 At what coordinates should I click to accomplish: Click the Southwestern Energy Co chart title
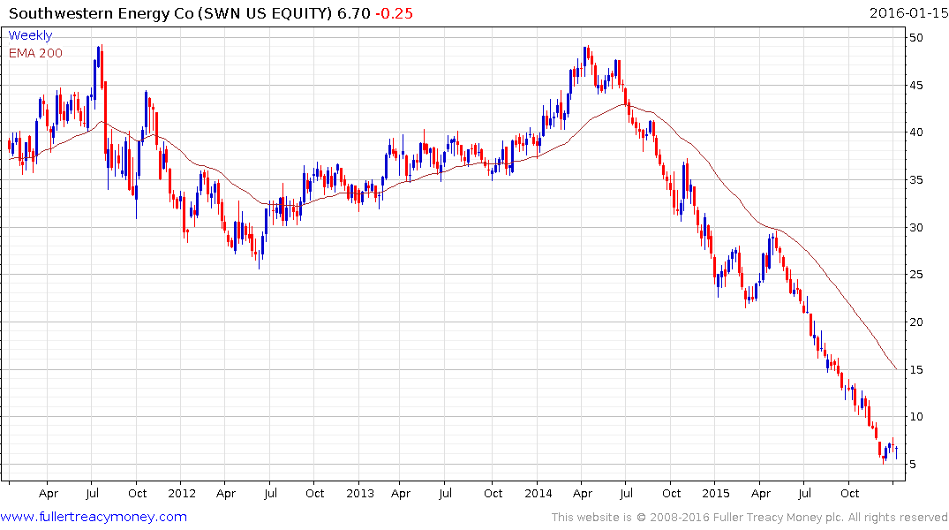coord(170,13)
